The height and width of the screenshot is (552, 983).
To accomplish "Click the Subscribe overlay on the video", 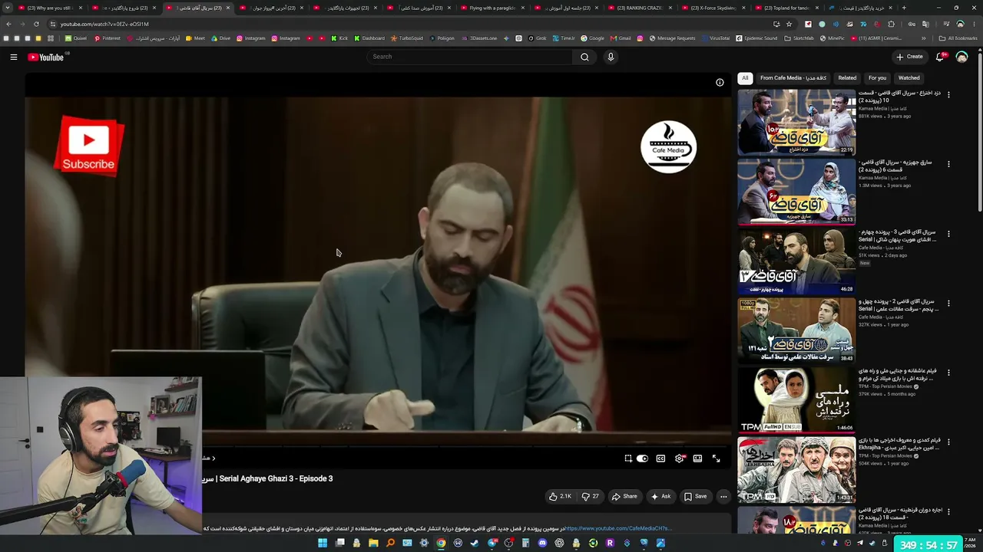I will click(89, 146).
